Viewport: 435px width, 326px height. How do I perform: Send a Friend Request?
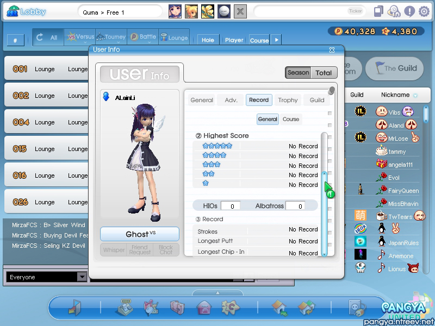coord(140,250)
